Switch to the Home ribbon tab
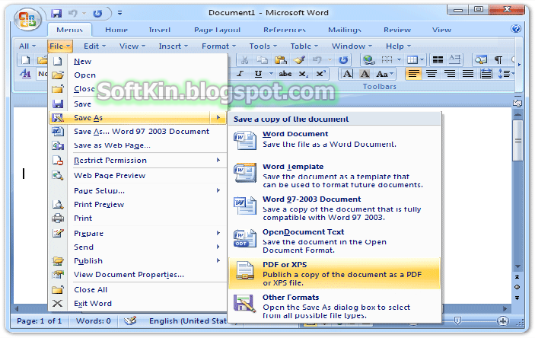 tap(116, 30)
